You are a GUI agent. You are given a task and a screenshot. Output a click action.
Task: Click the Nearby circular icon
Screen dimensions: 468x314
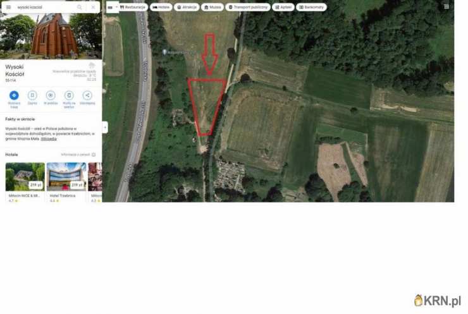tap(51, 95)
